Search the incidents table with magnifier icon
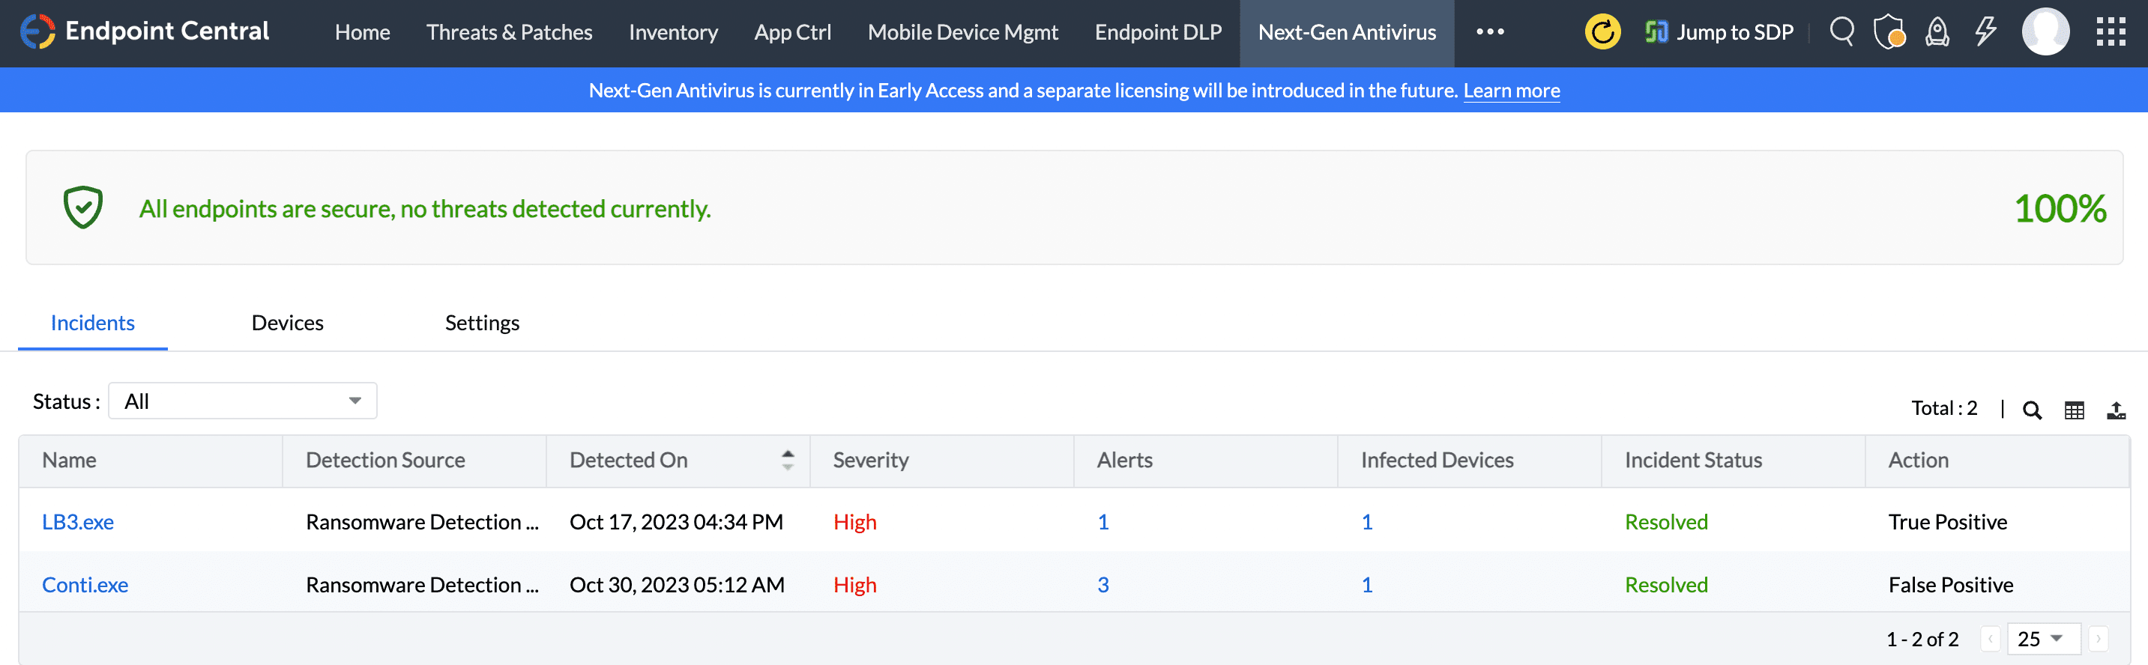Screen dimensions: 2148x665 pos(2032,410)
